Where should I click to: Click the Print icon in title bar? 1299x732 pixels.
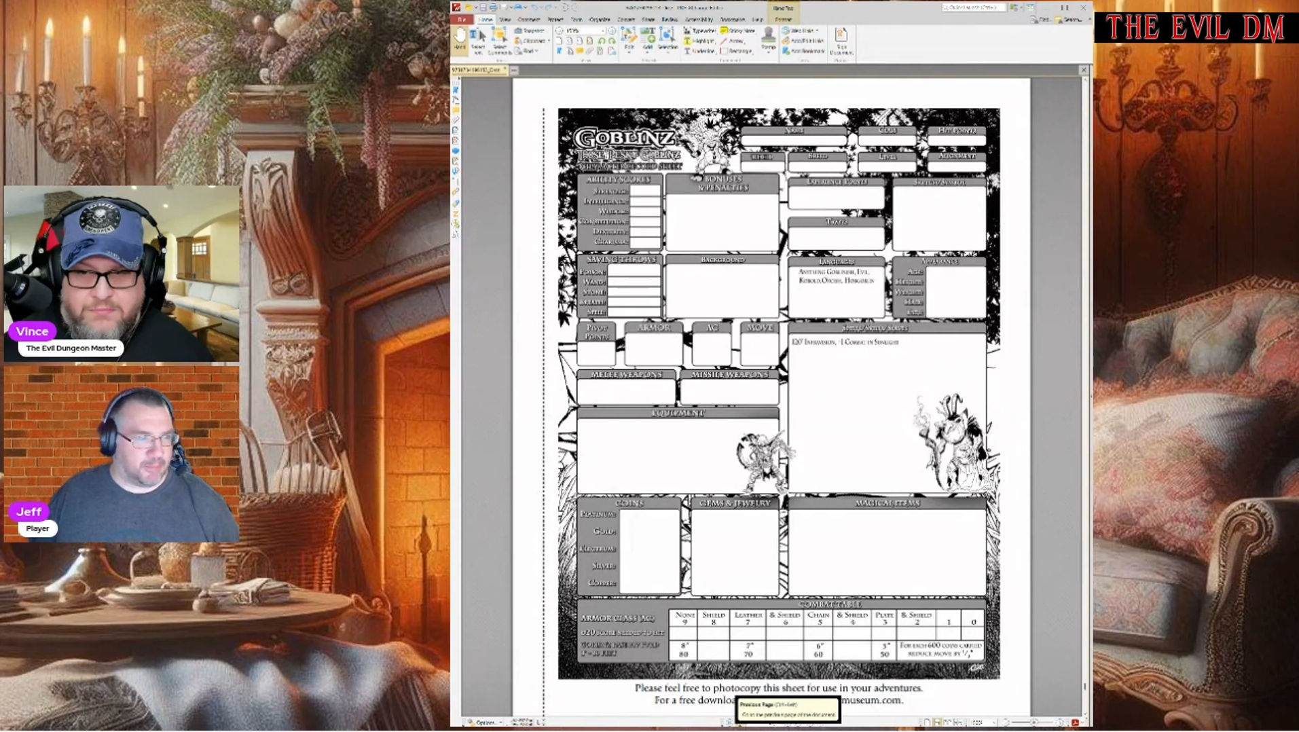pos(493,7)
